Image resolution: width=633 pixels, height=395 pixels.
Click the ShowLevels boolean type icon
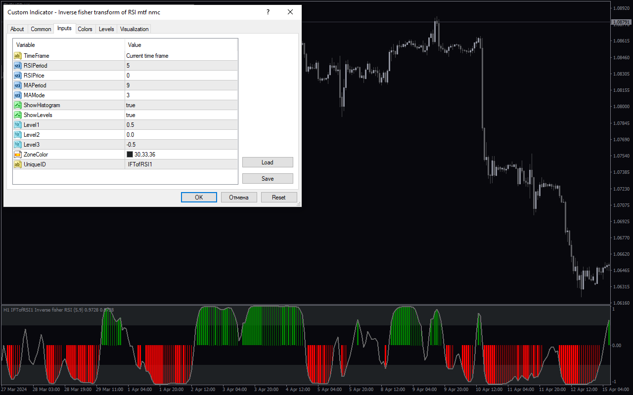[x=18, y=115]
